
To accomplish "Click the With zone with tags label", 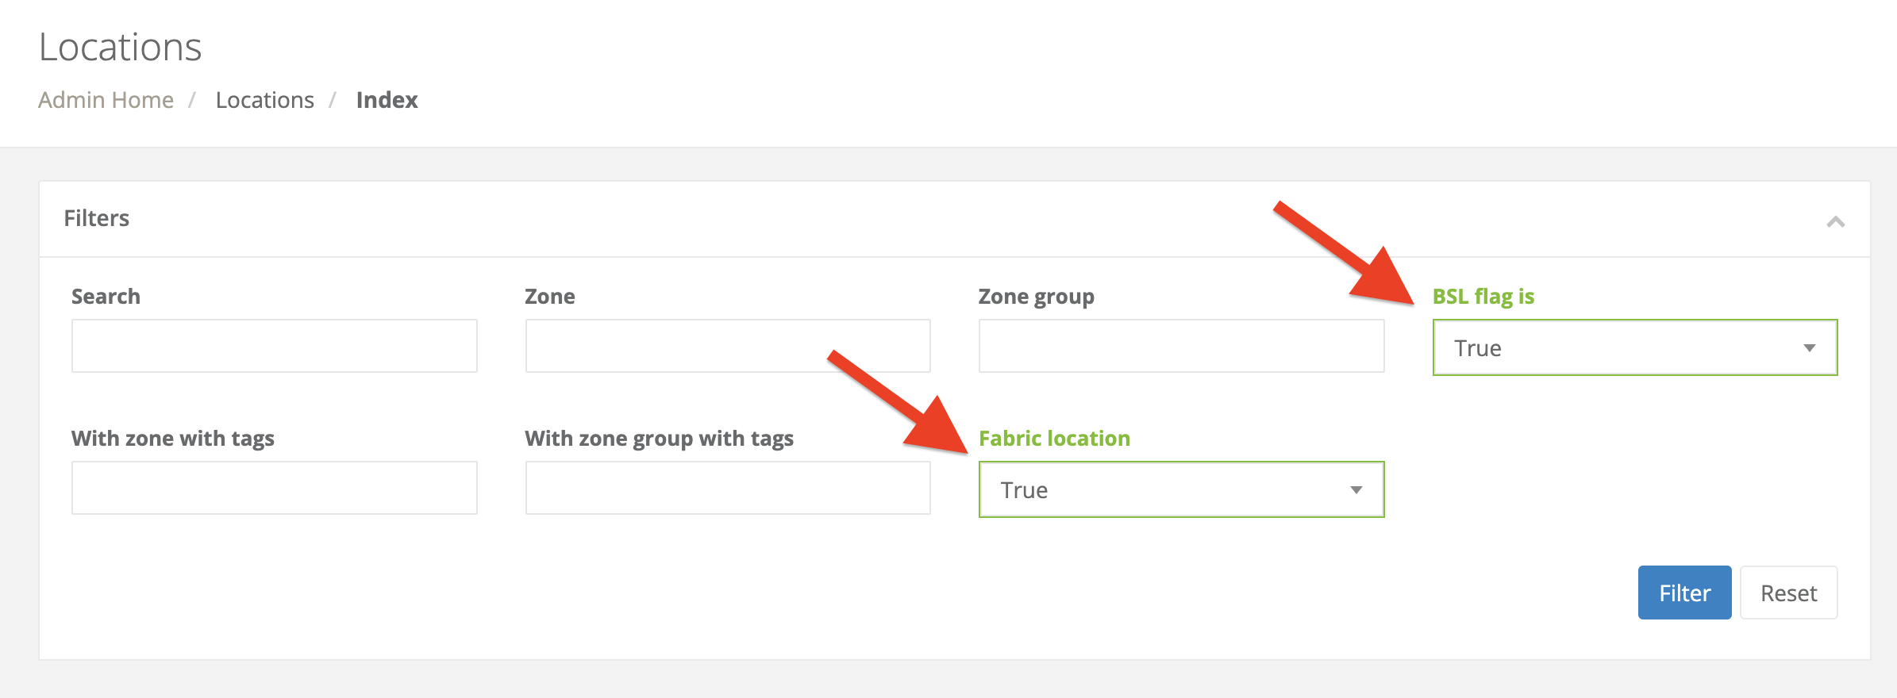I will tap(172, 439).
